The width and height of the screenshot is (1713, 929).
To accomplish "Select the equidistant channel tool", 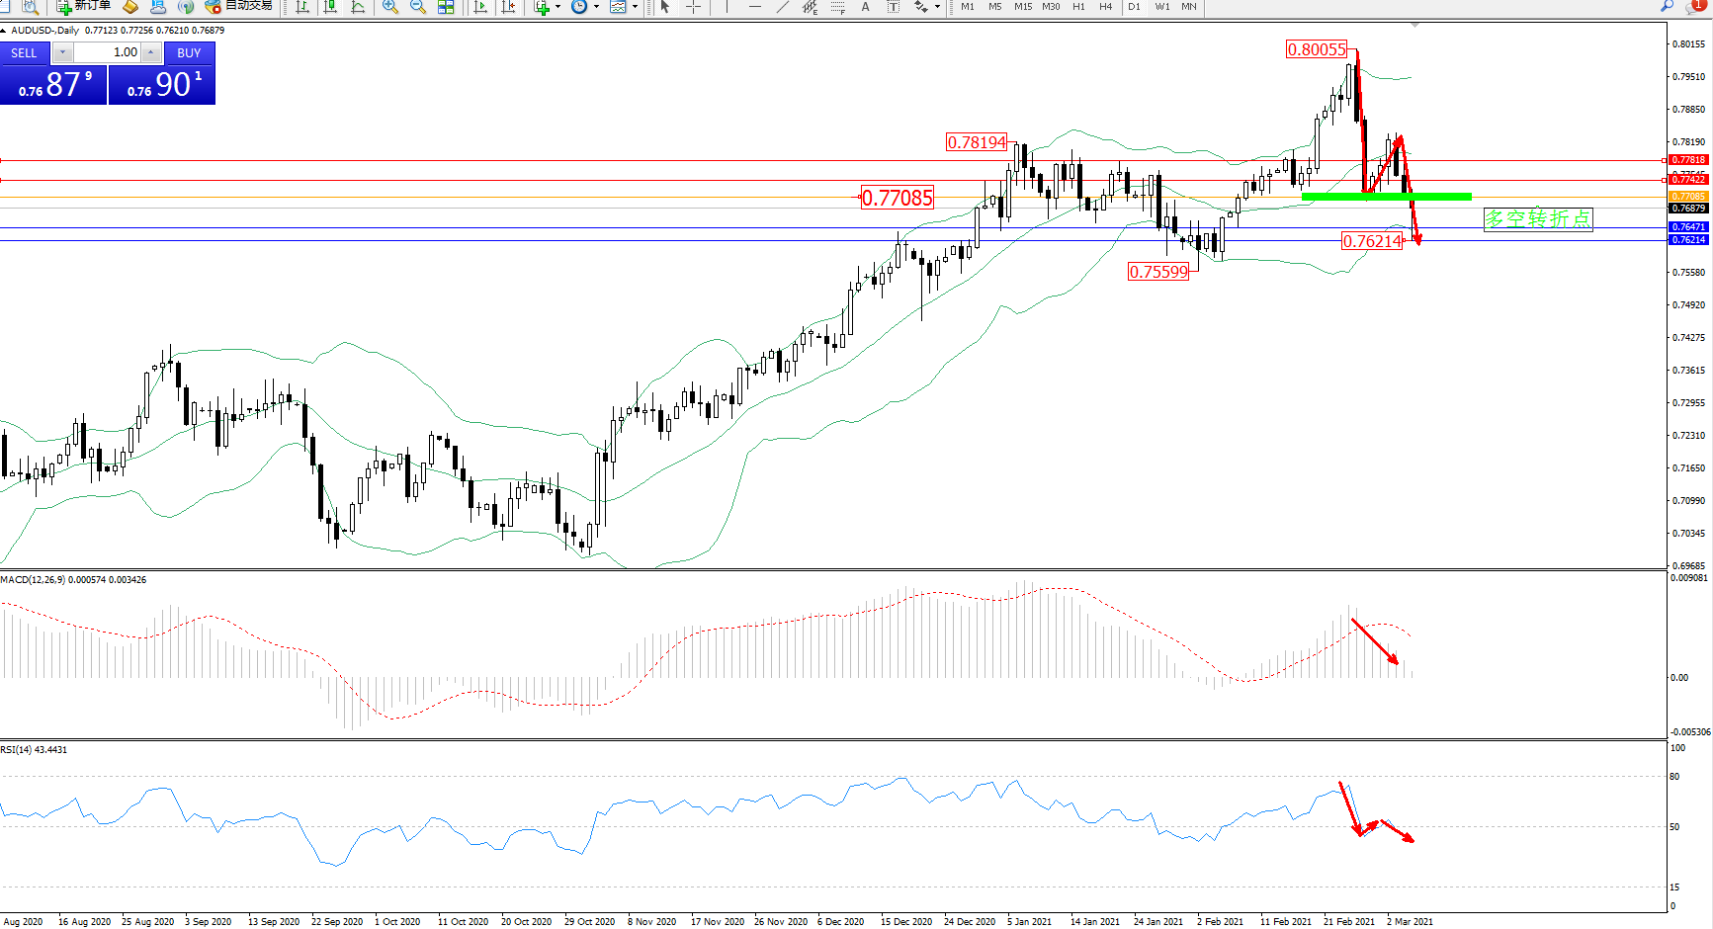I will (x=810, y=7).
